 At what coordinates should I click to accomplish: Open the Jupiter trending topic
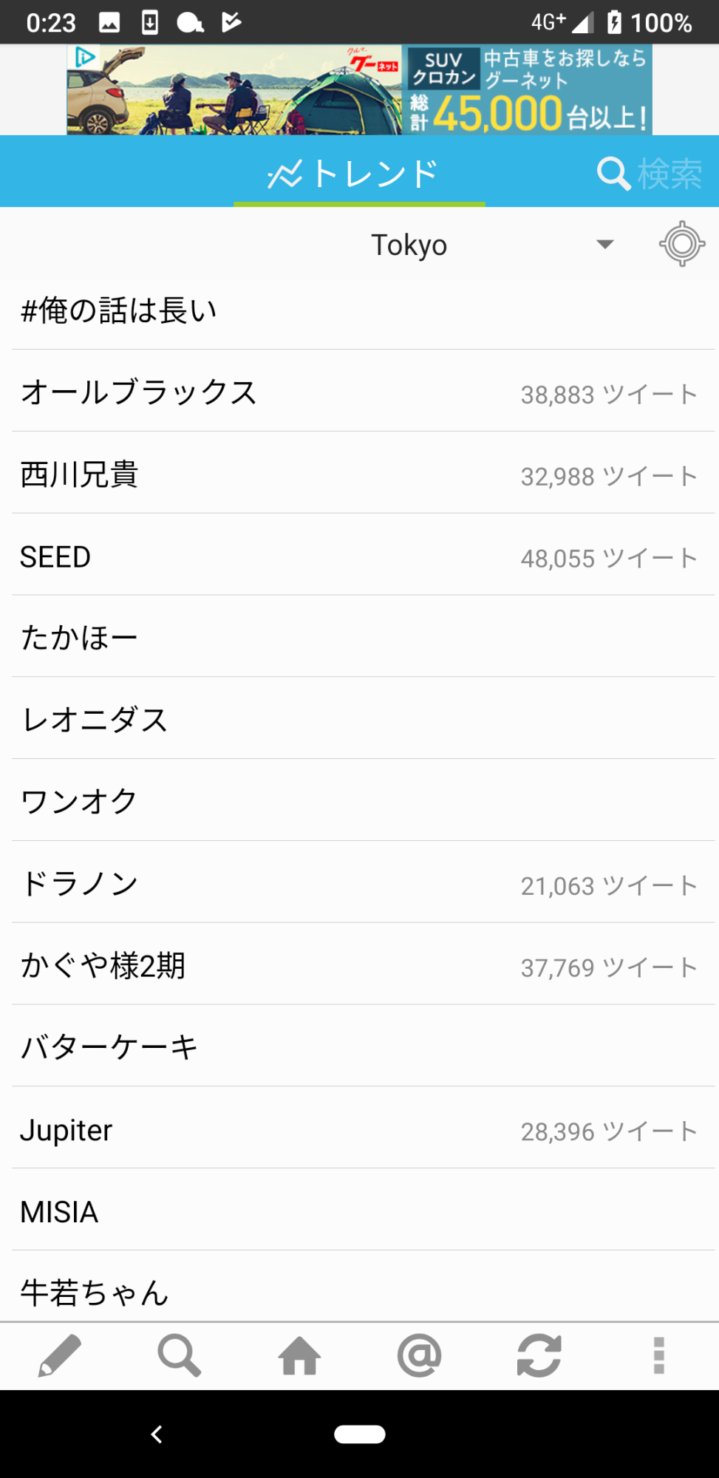click(x=67, y=1130)
